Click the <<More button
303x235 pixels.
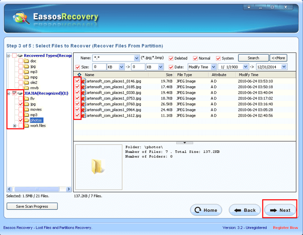(278, 58)
